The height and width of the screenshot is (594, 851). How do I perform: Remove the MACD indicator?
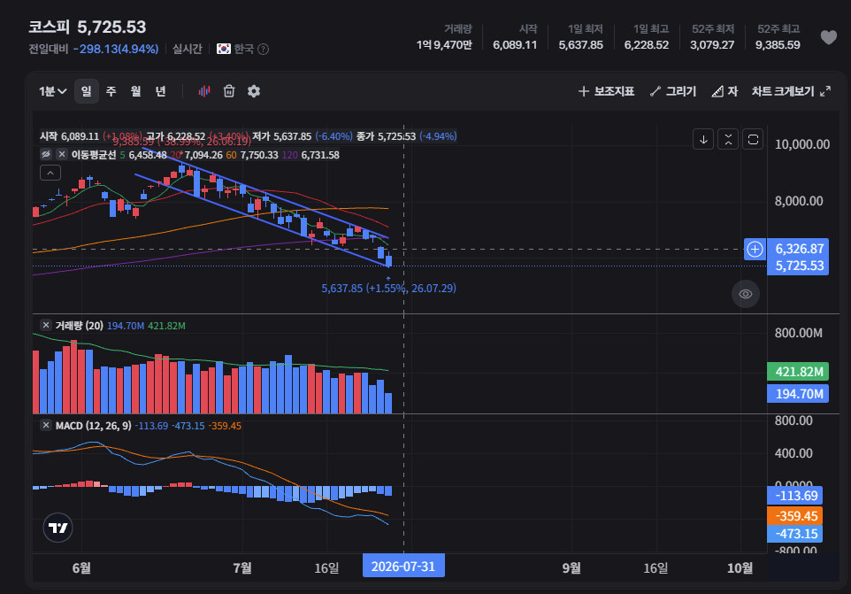coord(46,425)
